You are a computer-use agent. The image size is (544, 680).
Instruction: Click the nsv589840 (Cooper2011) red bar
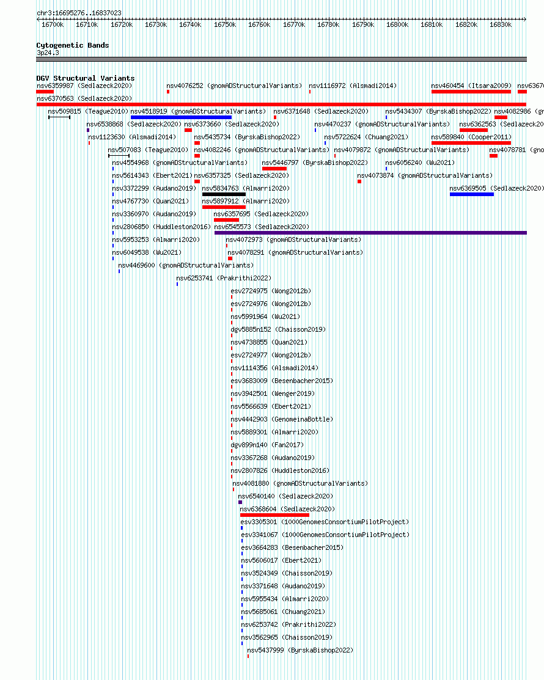coord(471,143)
